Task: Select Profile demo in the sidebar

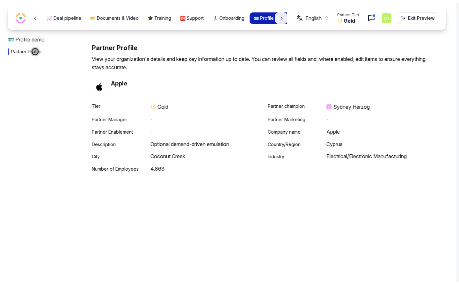Action: coord(26,40)
